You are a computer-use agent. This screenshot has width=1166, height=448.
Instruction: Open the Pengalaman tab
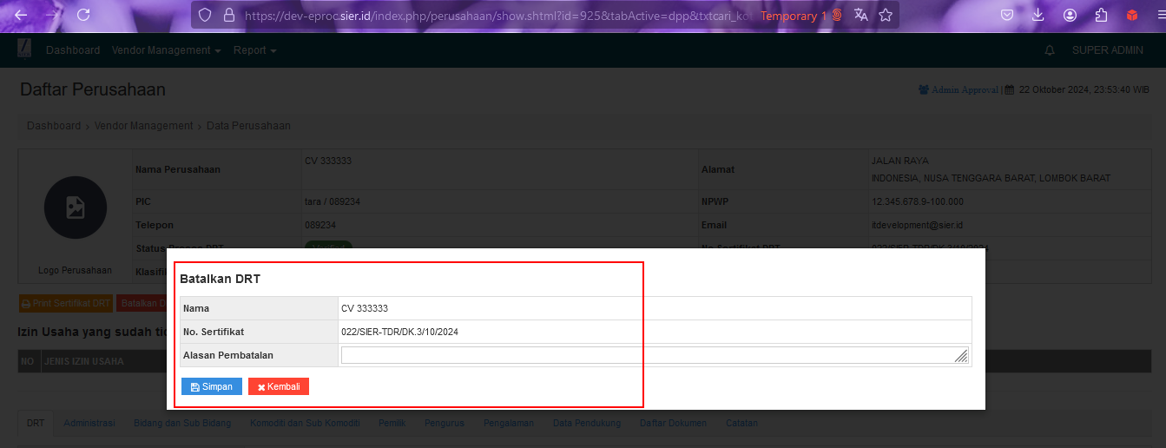tap(509, 424)
